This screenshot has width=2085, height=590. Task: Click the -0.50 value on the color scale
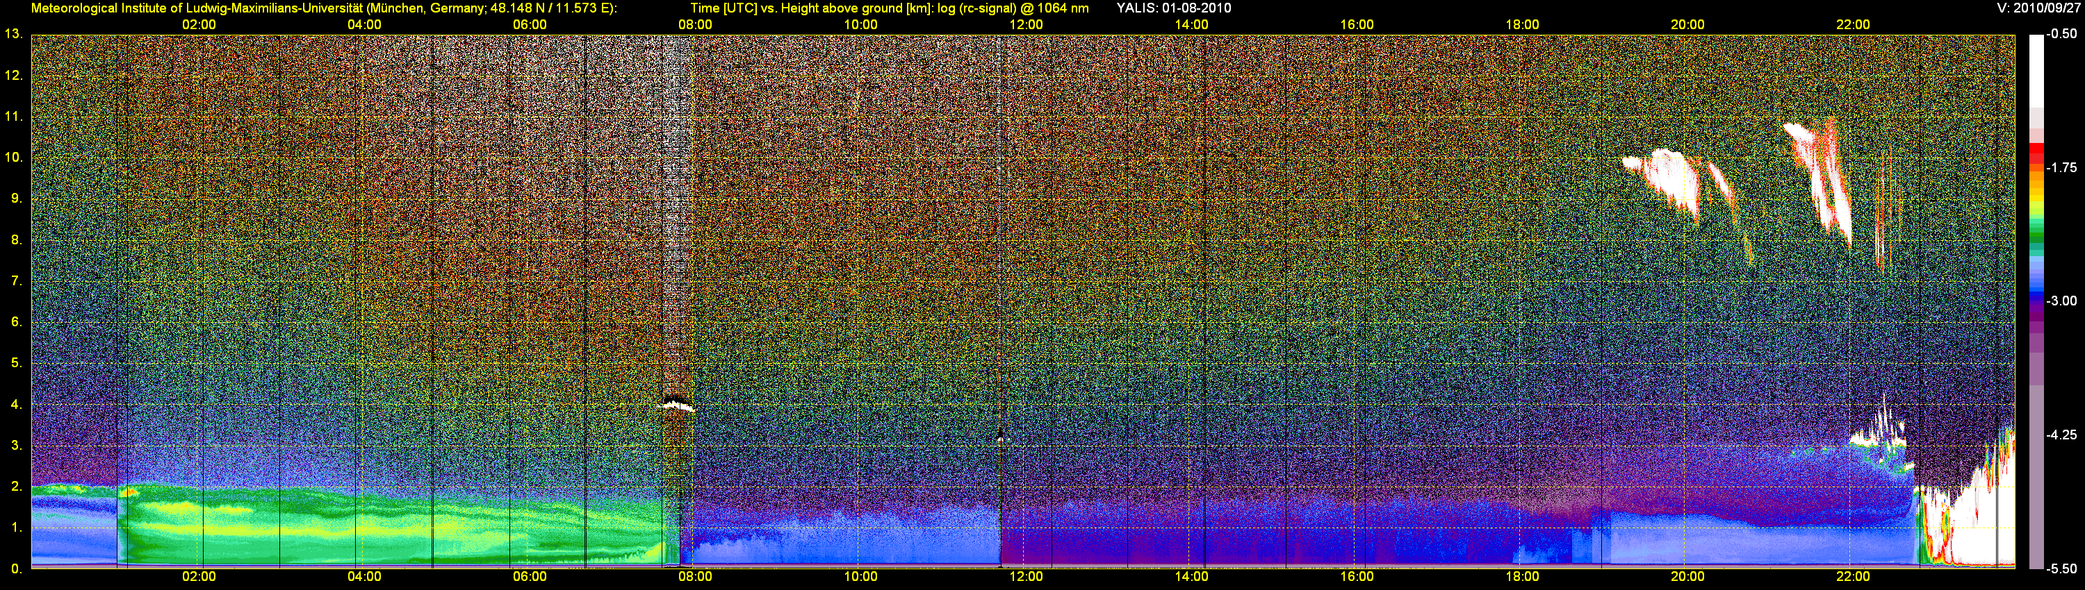2061,34
